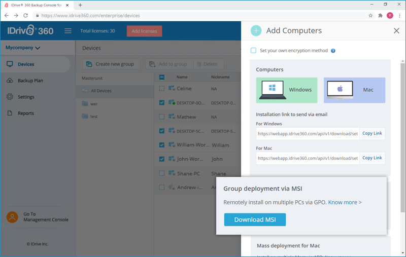
Task: Uncheck the William-Wor... device checkbox
Action: coord(162,145)
